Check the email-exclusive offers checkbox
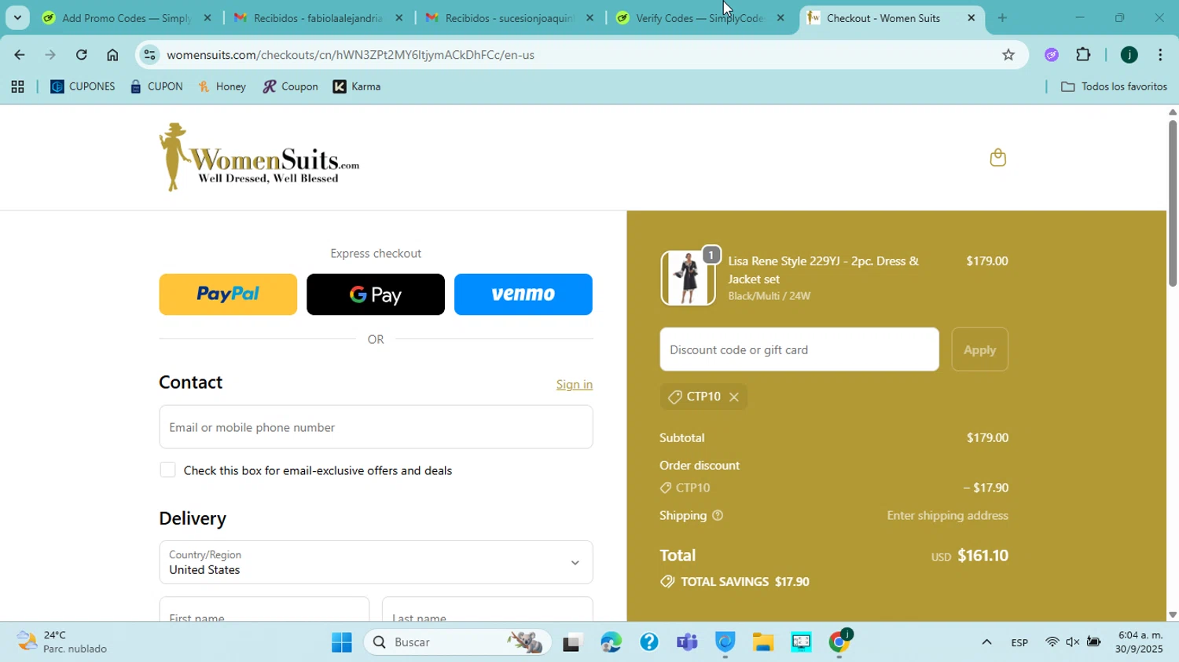1179x662 pixels. point(167,470)
